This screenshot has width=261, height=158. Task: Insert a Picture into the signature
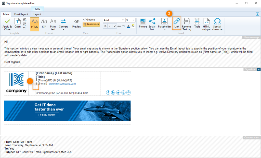pos(143,23)
